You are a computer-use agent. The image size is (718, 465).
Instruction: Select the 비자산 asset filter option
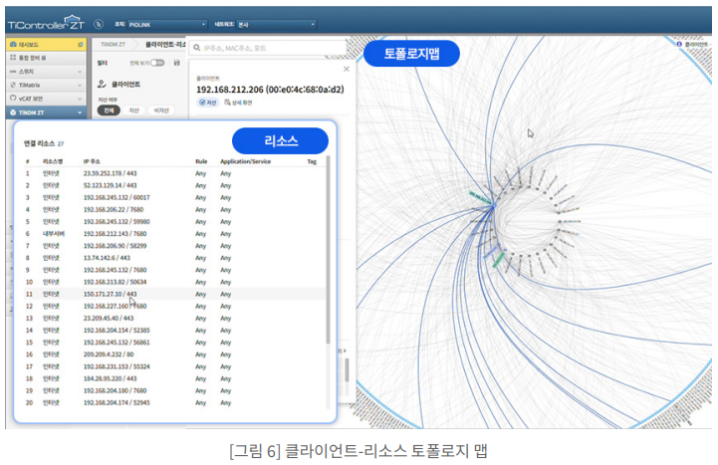coord(160,111)
